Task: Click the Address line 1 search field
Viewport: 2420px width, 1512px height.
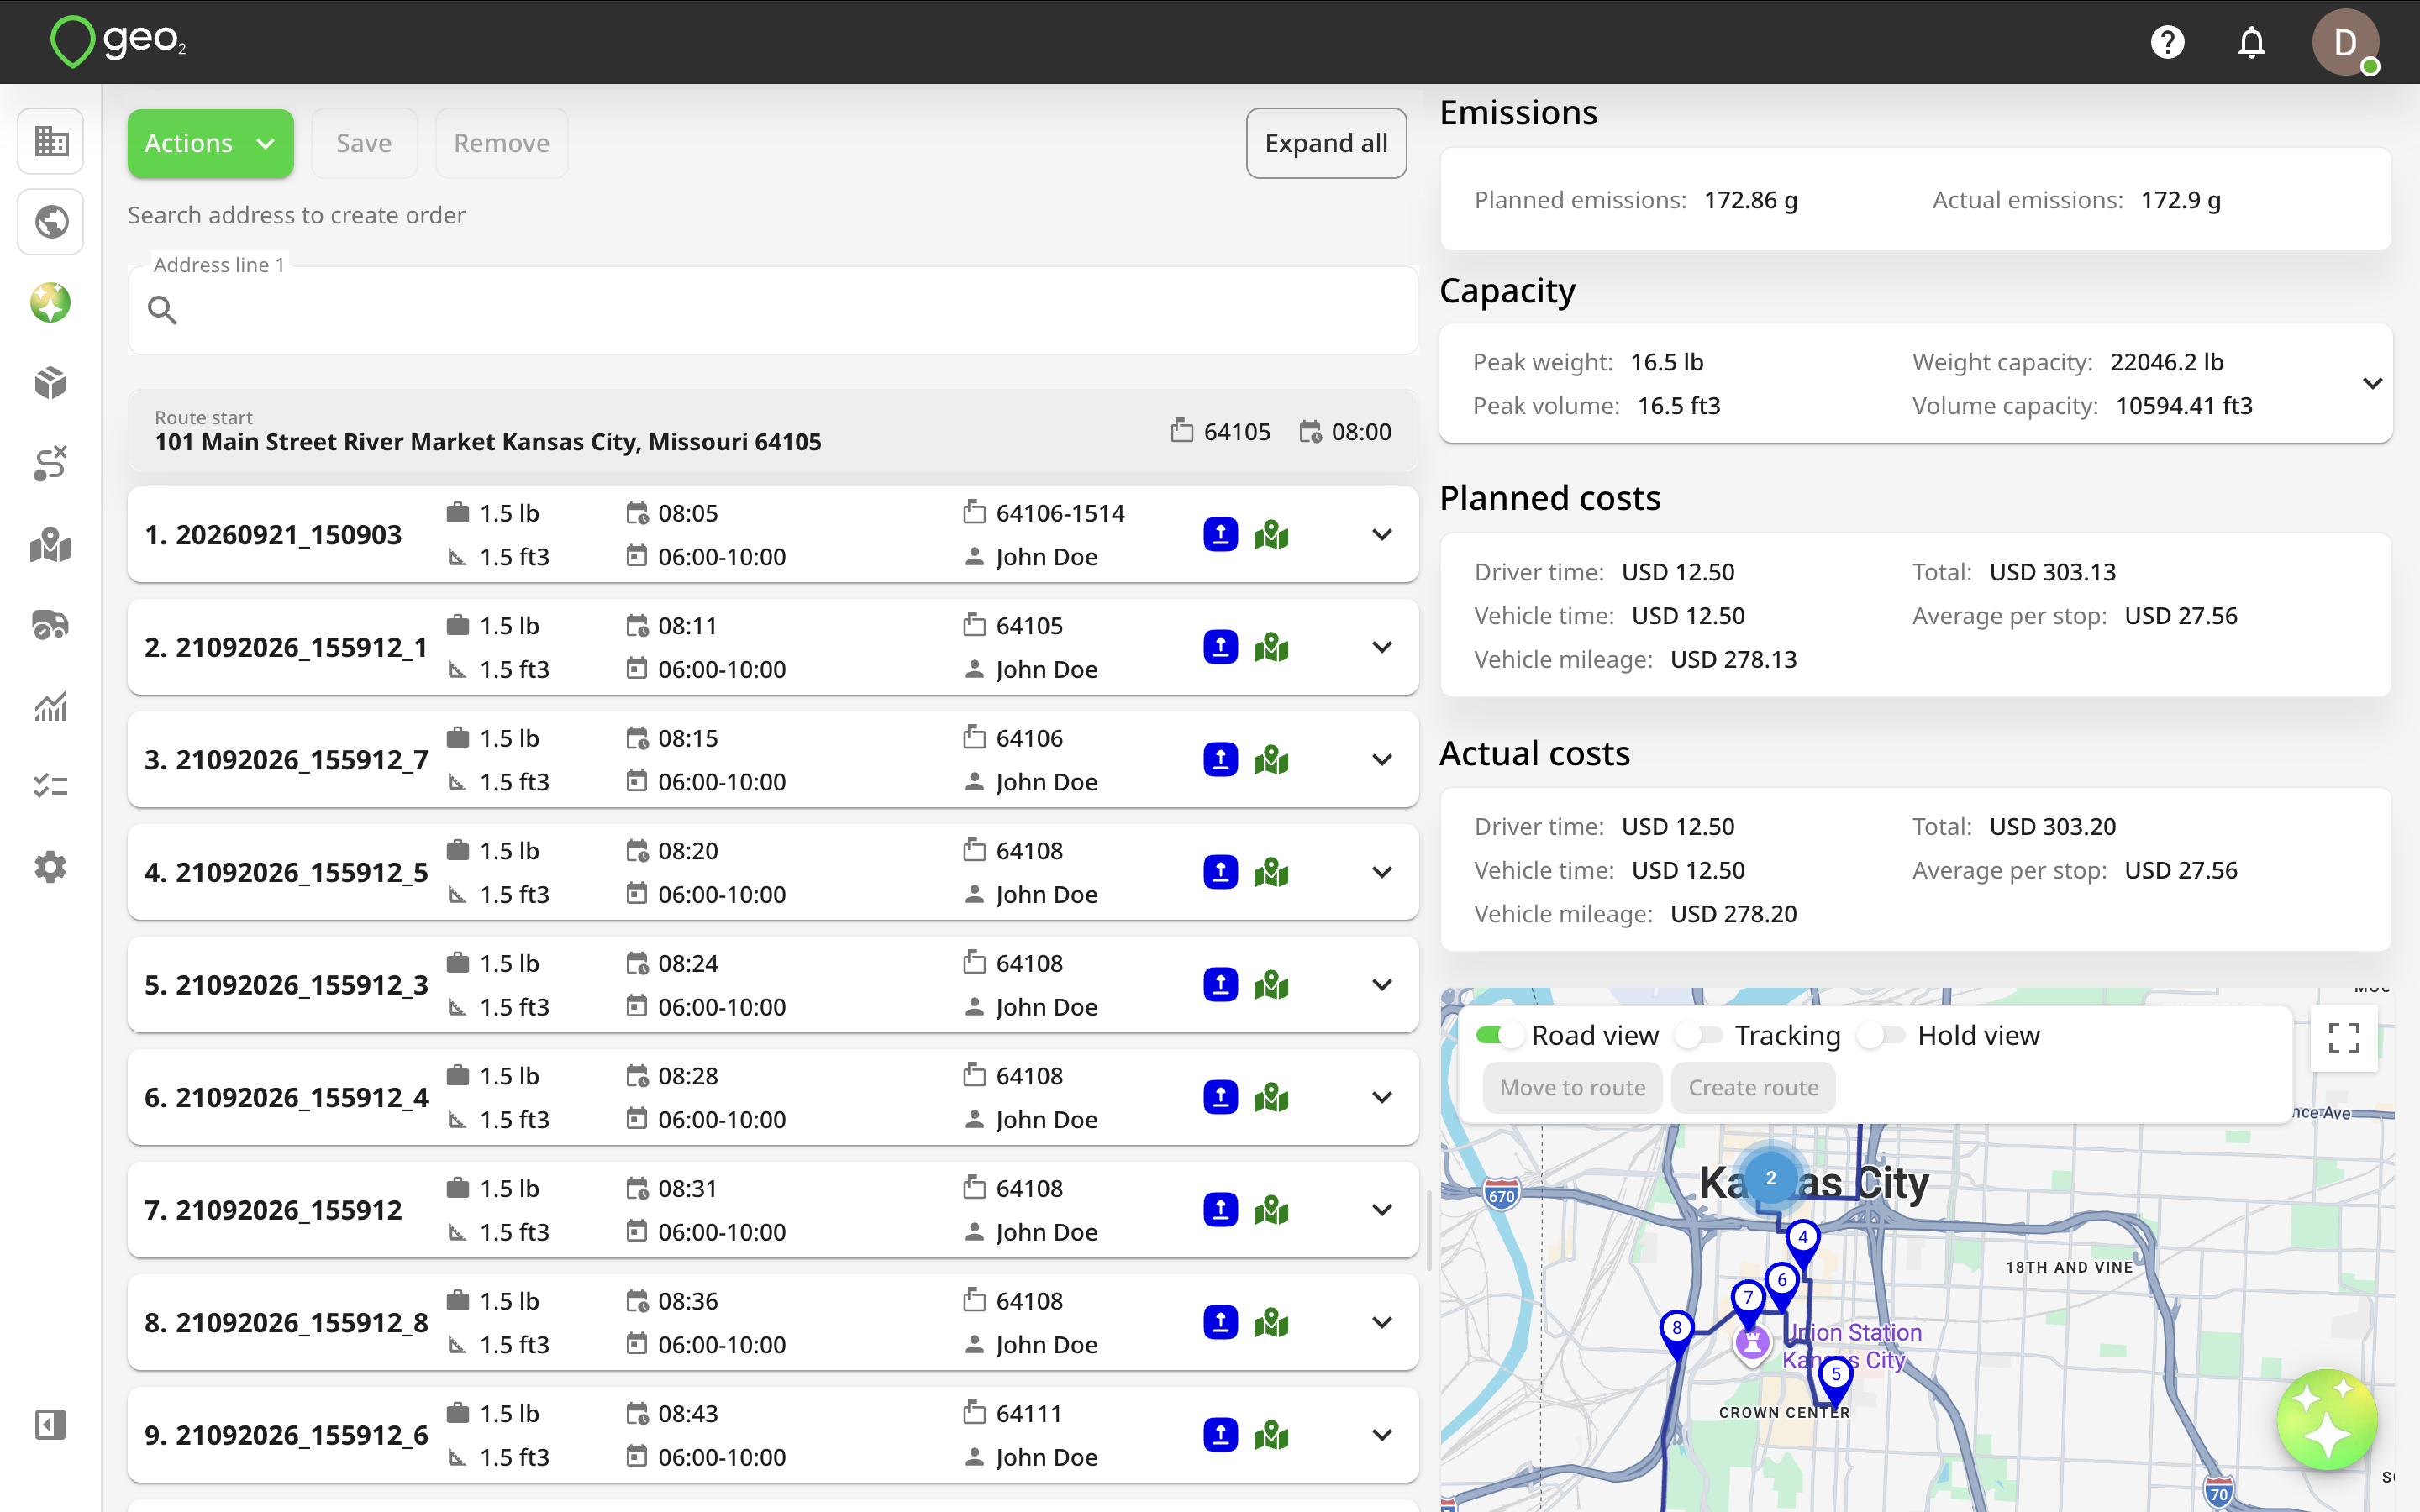Action: [x=773, y=310]
